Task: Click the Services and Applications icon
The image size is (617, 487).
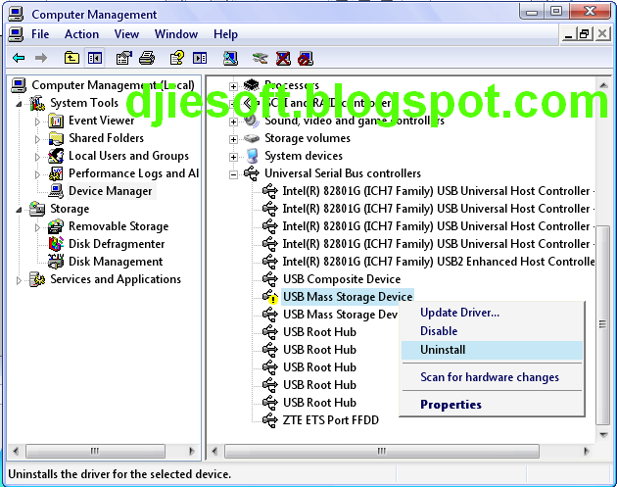Action: pyautogui.click(x=37, y=279)
